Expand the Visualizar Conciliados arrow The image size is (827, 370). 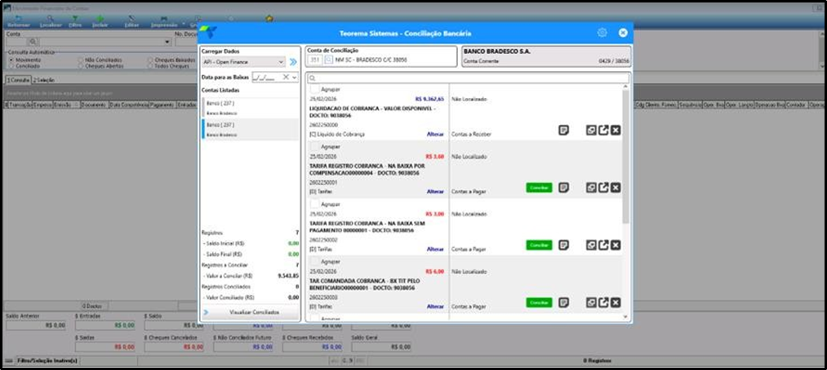click(206, 313)
